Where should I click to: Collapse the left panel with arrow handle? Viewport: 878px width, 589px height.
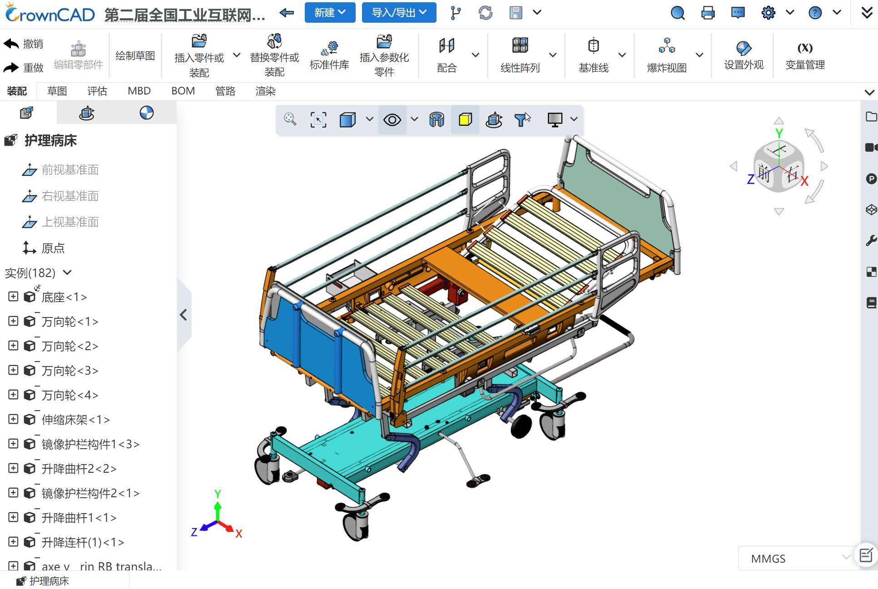coord(184,315)
